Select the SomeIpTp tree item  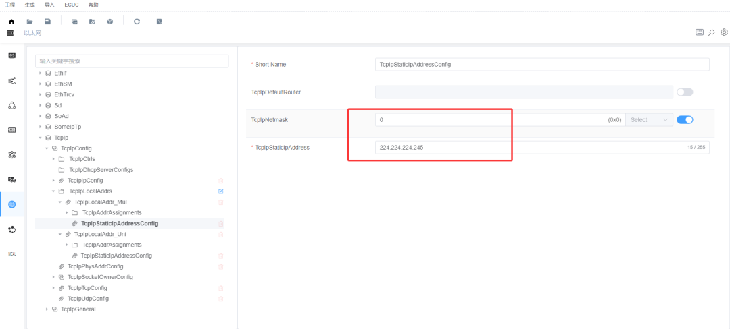[68, 127]
